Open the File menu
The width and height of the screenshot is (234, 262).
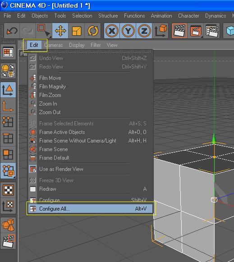(7, 16)
